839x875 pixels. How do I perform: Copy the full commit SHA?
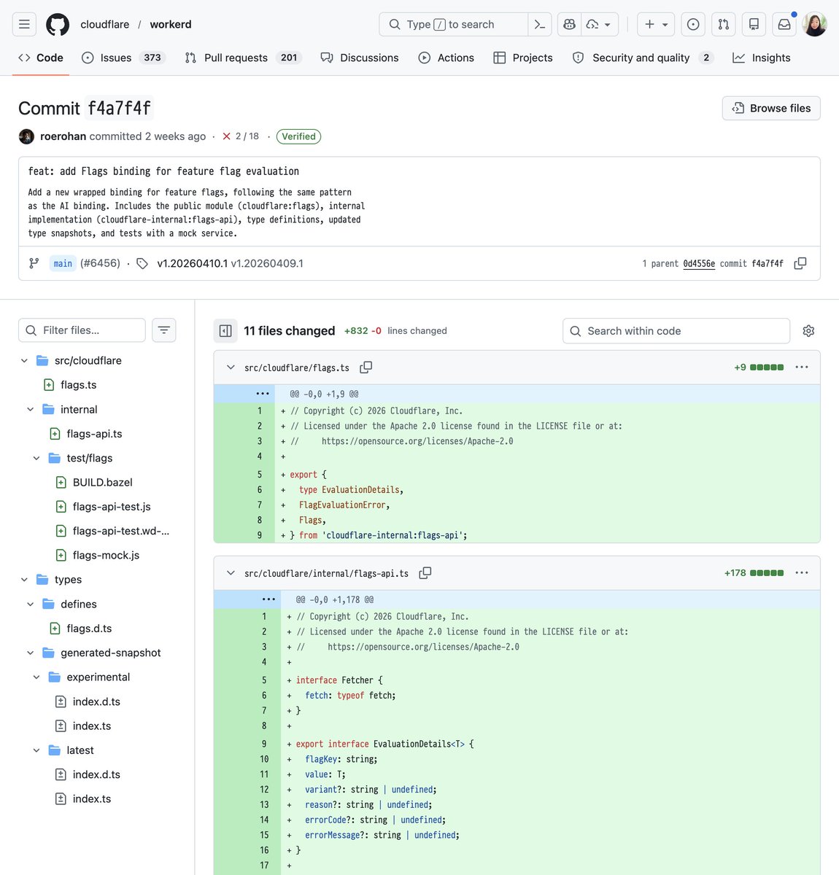[x=800, y=263]
